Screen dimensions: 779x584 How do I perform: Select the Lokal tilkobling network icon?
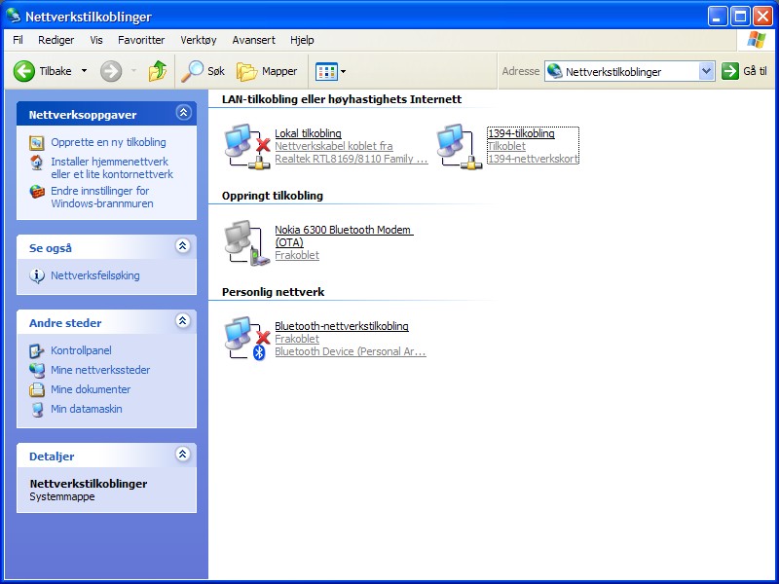click(x=247, y=146)
